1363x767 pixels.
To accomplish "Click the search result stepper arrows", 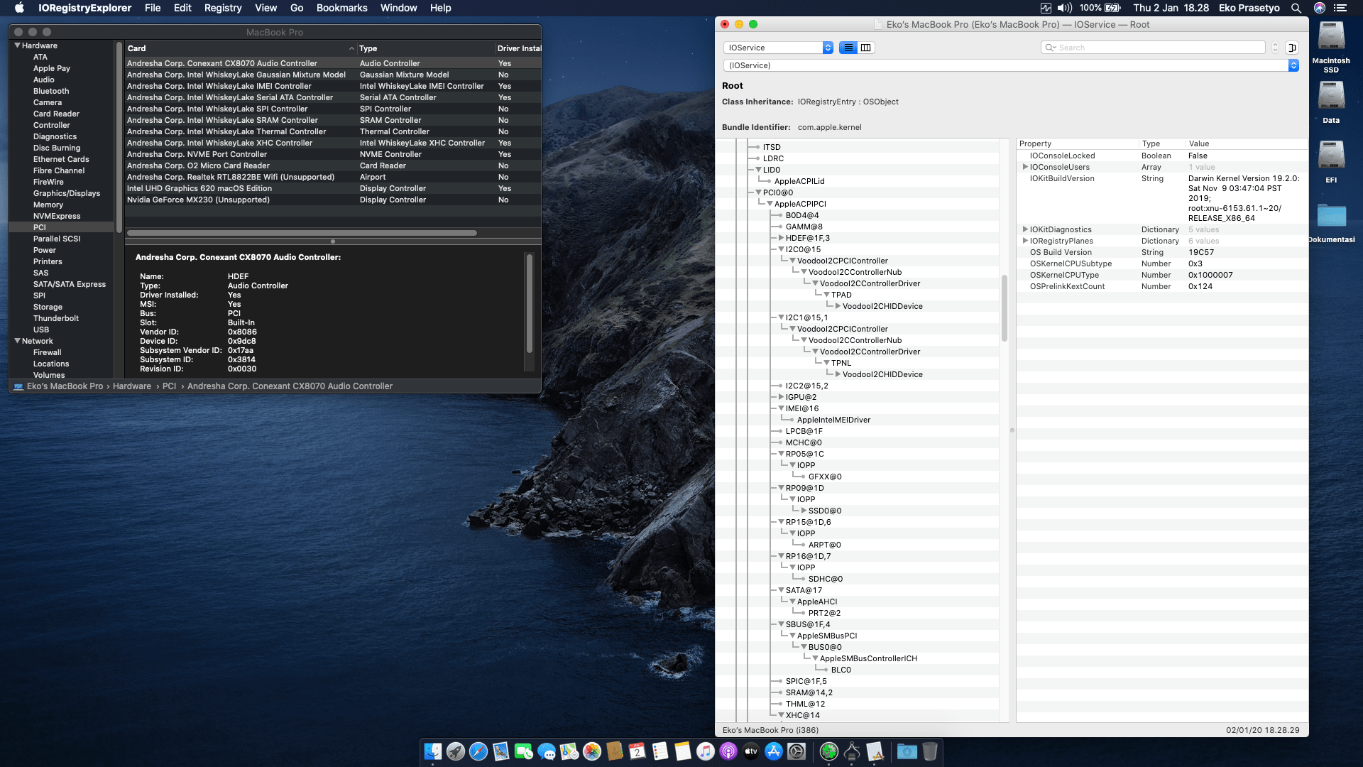I will pos(1275,48).
